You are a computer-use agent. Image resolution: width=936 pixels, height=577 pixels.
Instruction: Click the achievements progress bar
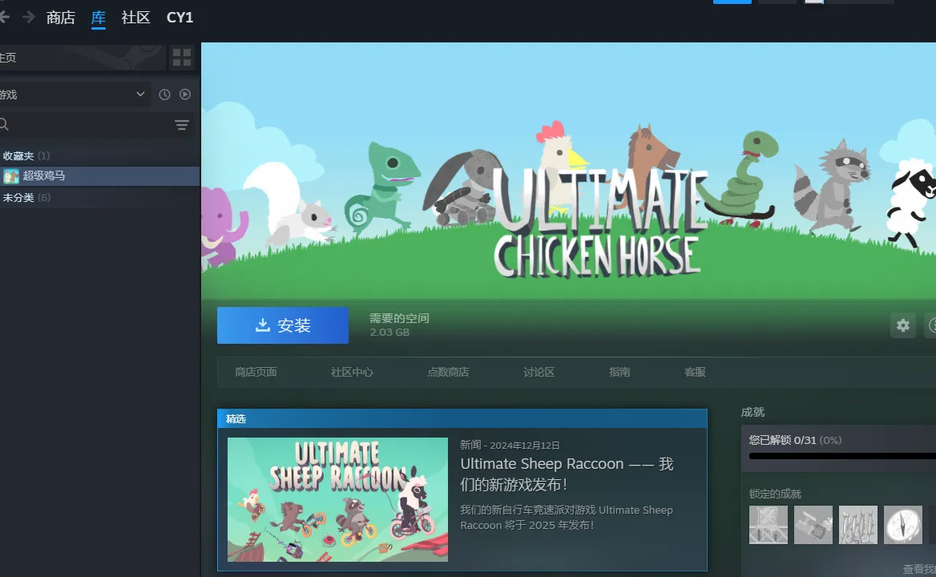pos(841,456)
